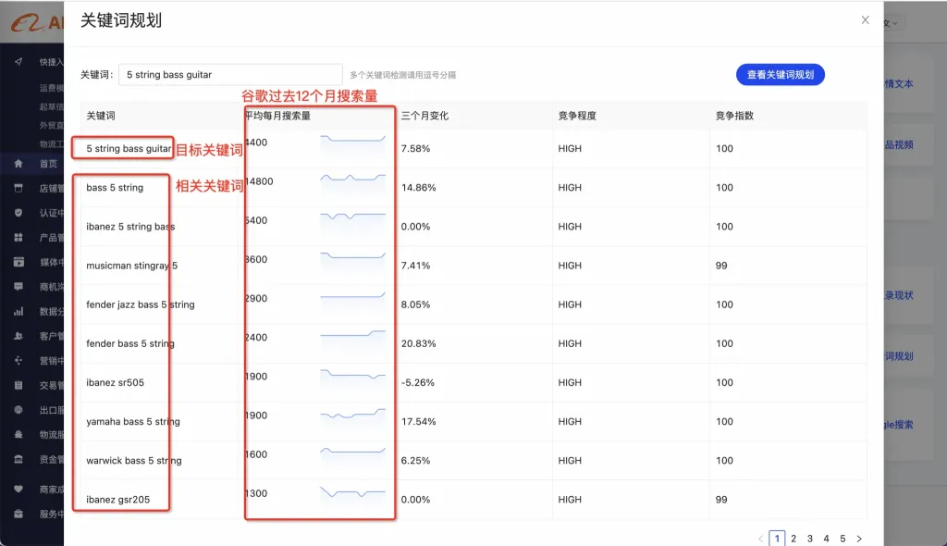Select the 数据分析 bar chart icon
Viewport: 947px width, 546px height.
coord(18,312)
